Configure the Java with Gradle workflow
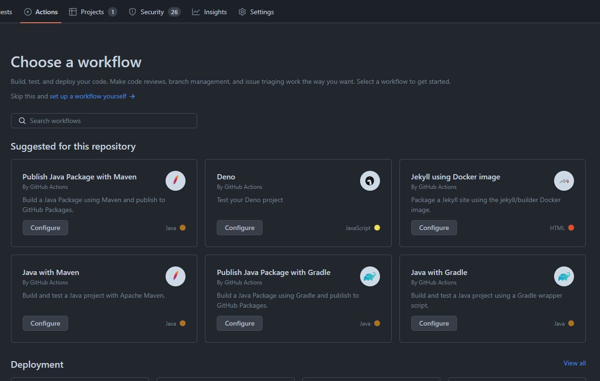 (434, 323)
